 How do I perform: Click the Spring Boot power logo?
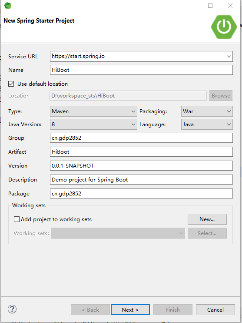pos(224,27)
